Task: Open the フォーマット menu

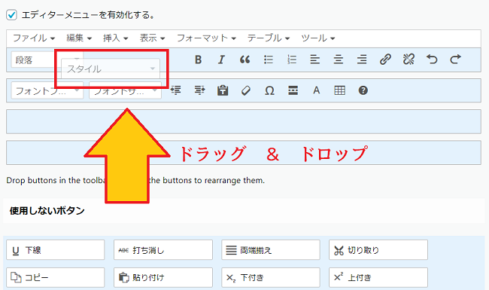Action: pyautogui.click(x=206, y=38)
